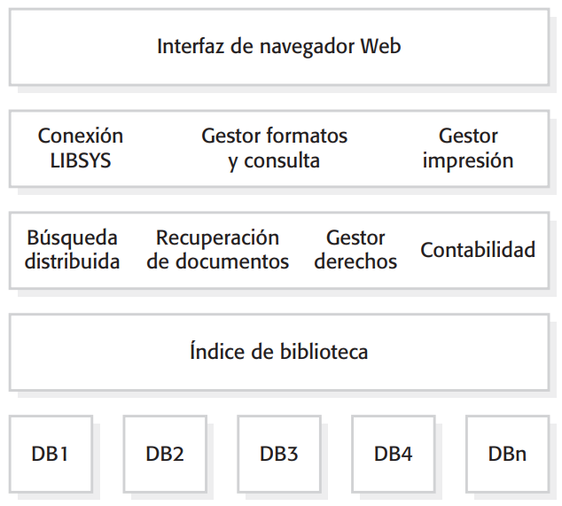This screenshot has width=562, height=506.
Task: Select the word biblioteca
Action: [x=324, y=352]
